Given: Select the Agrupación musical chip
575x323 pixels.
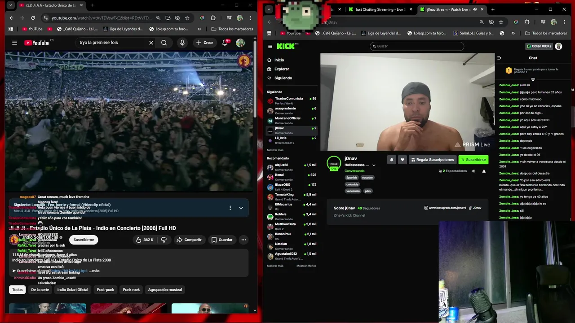Looking at the screenshot, I should (x=165, y=289).
